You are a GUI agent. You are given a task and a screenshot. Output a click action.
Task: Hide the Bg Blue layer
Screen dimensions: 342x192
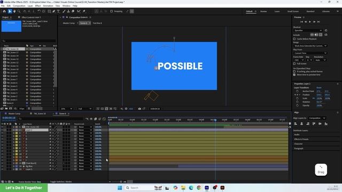click(x=2, y=166)
